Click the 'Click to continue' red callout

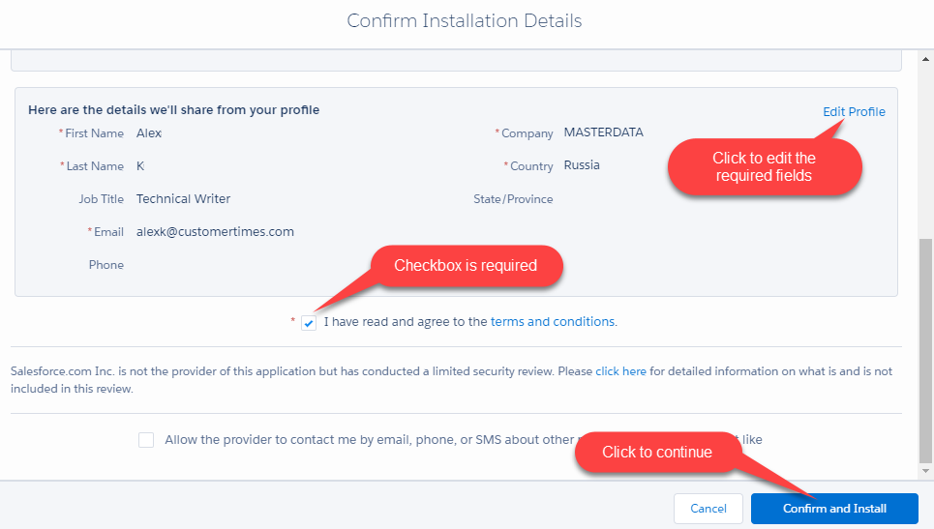[x=657, y=453]
